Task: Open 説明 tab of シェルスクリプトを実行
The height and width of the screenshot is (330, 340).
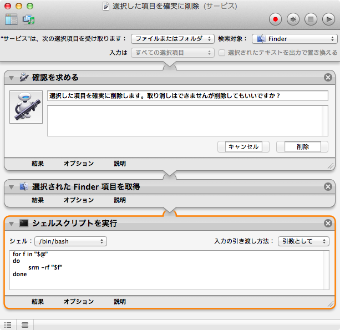Action: click(120, 302)
